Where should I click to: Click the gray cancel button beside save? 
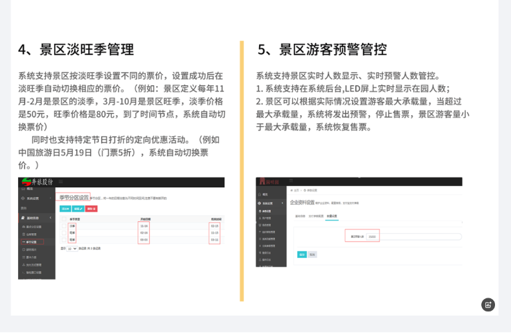click(312, 255)
